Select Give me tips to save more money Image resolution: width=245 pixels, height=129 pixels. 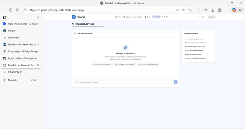coord(194,50)
